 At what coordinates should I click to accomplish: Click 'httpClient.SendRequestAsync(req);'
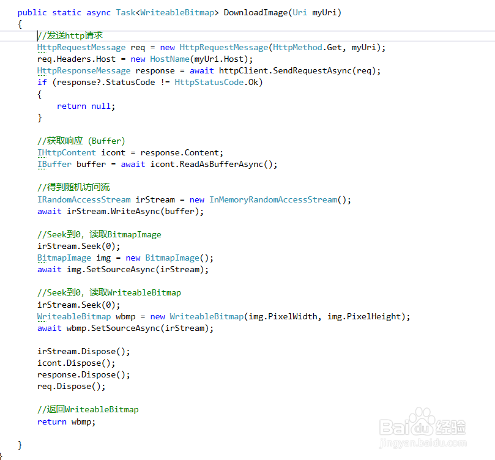pyautogui.click(x=300, y=71)
